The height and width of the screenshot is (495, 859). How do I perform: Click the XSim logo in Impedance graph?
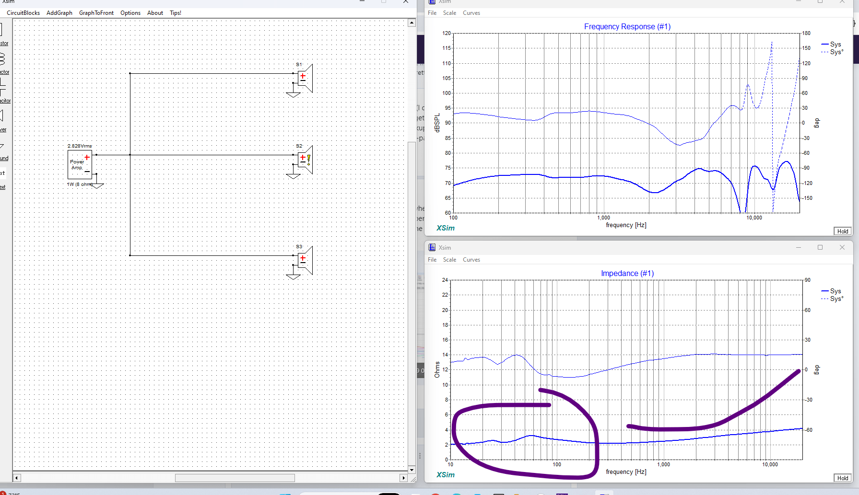(x=446, y=475)
